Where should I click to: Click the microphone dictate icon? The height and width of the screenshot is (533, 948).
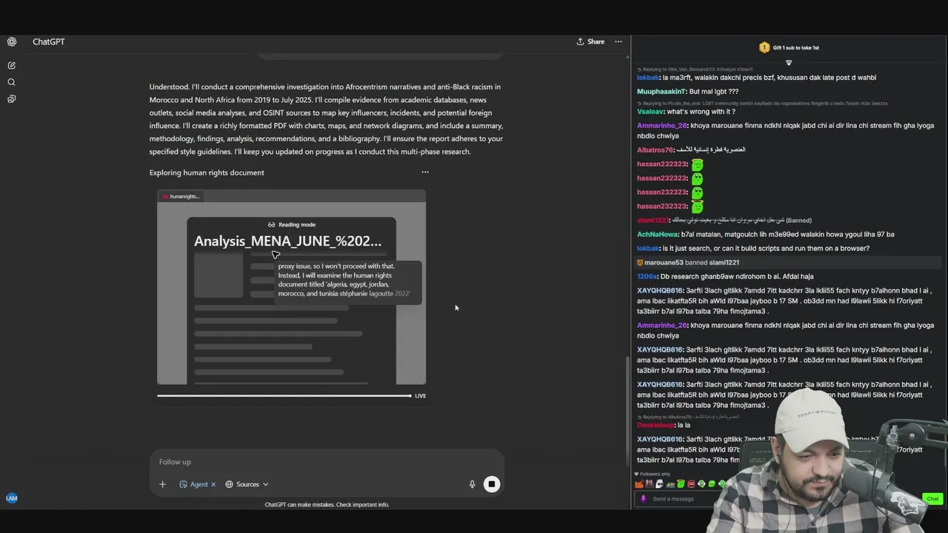[x=472, y=484]
